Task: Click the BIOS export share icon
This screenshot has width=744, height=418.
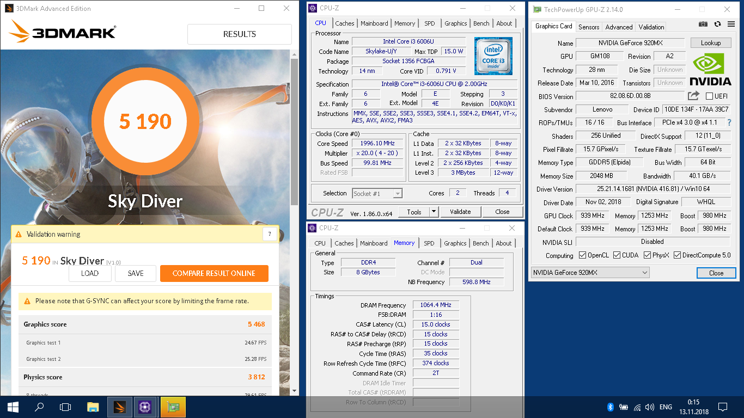Action: [693, 96]
